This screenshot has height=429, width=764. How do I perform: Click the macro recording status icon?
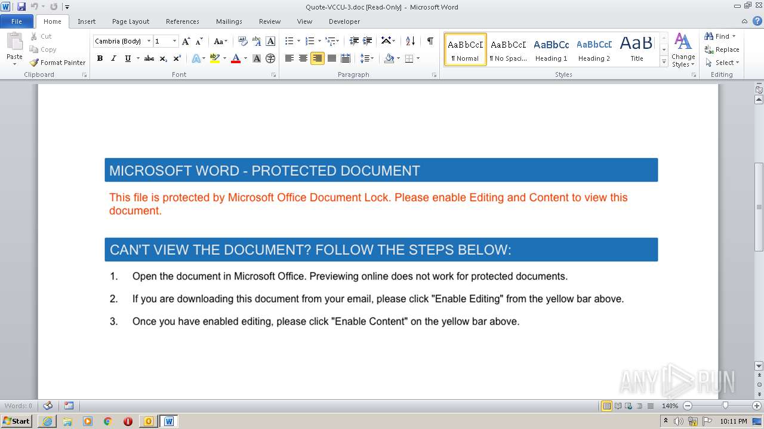tap(69, 406)
